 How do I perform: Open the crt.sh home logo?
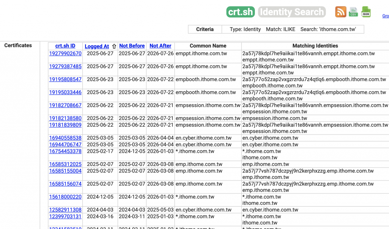240,12
